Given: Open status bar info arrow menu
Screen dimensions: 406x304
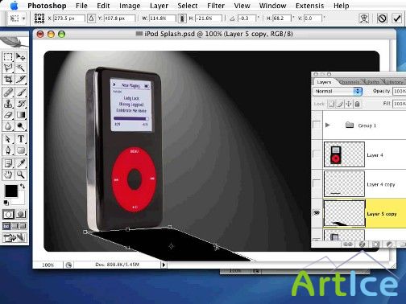Looking at the screenshot, I should [164, 265].
